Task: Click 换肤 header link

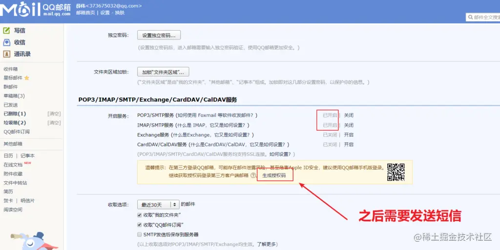Action: 120,13
